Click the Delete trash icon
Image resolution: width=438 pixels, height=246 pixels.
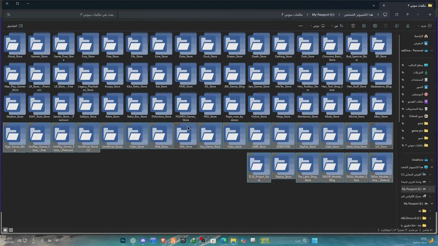pos(353,26)
